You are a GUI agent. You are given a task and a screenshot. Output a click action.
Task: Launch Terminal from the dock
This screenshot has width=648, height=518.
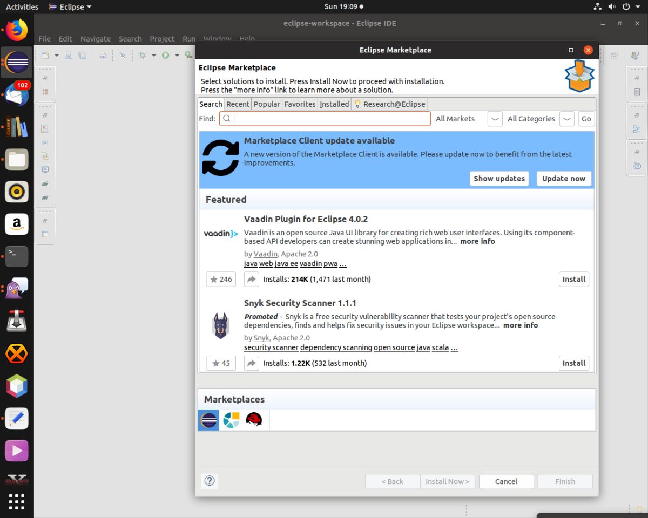(x=17, y=256)
